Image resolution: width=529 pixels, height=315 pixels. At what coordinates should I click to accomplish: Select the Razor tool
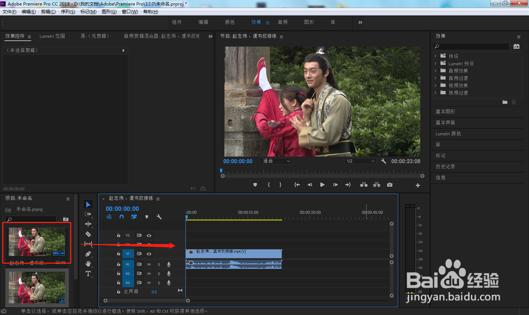tap(88, 234)
